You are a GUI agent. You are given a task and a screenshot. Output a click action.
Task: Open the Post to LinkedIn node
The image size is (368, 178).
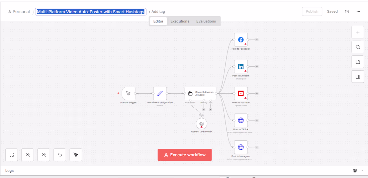pyautogui.click(x=241, y=67)
